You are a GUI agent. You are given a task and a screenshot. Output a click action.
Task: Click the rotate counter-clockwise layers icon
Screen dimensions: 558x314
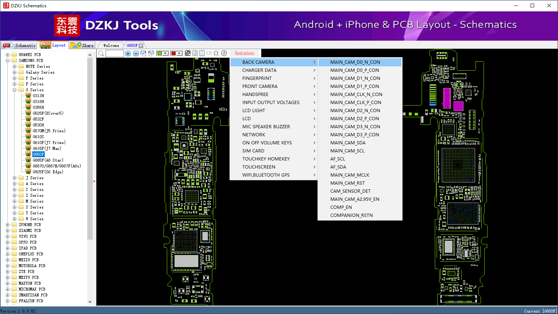point(151,53)
